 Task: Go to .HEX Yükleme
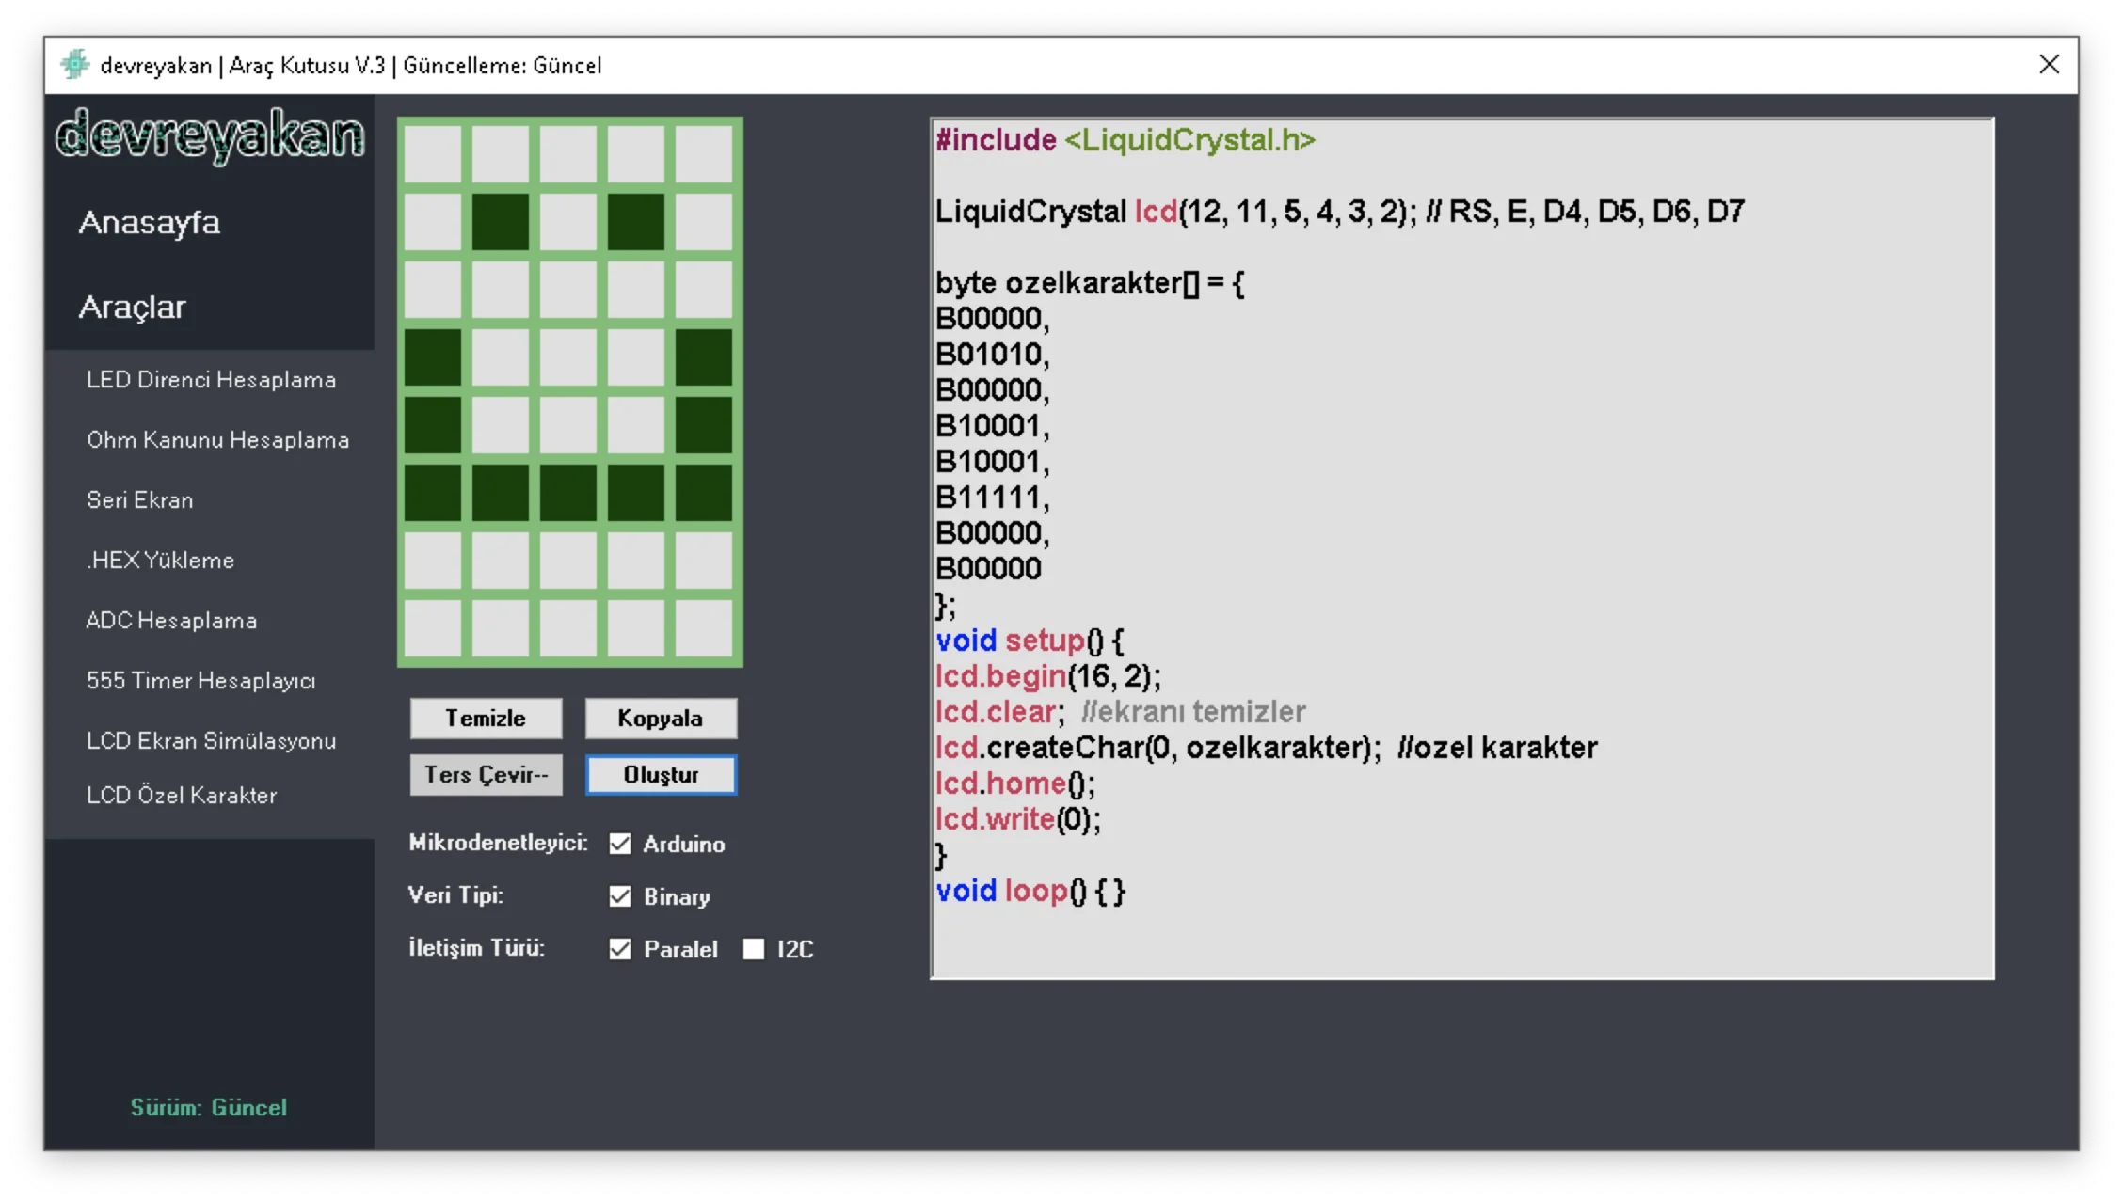160,560
